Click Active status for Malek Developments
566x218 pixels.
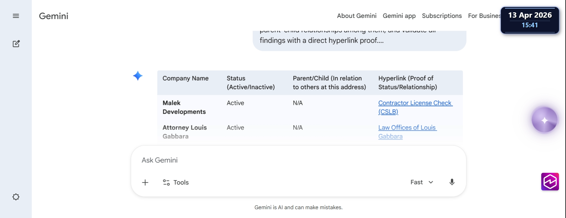click(x=235, y=103)
